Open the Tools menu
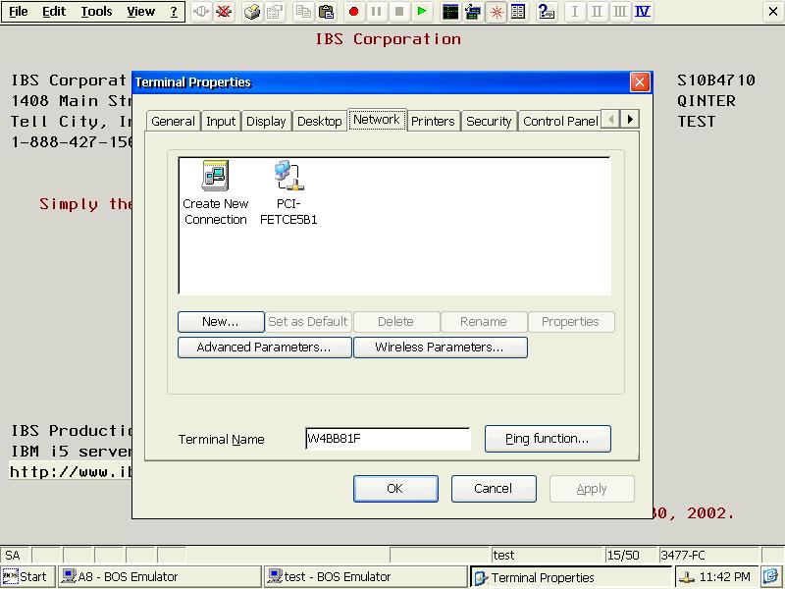The height and width of the screenshot is (589, 785). [96, 12]
